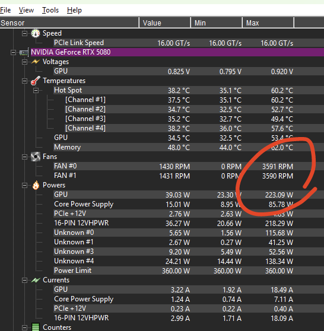Viewport: 324px width, 331px height.
Task: Collapse the Voltages group
Action: click(25, 62)
